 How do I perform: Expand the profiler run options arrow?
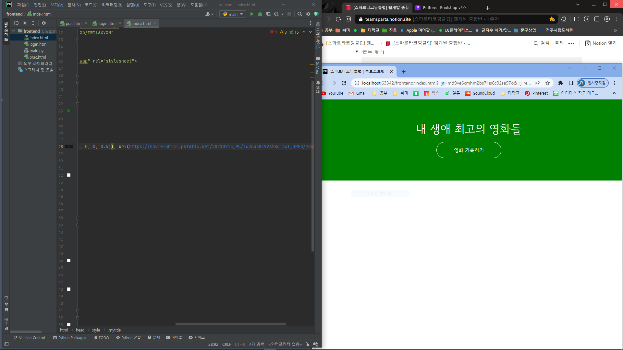283,14
